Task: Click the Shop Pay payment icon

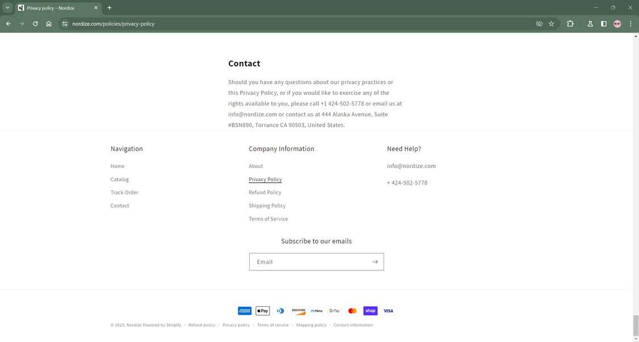Action: point(370,311)
